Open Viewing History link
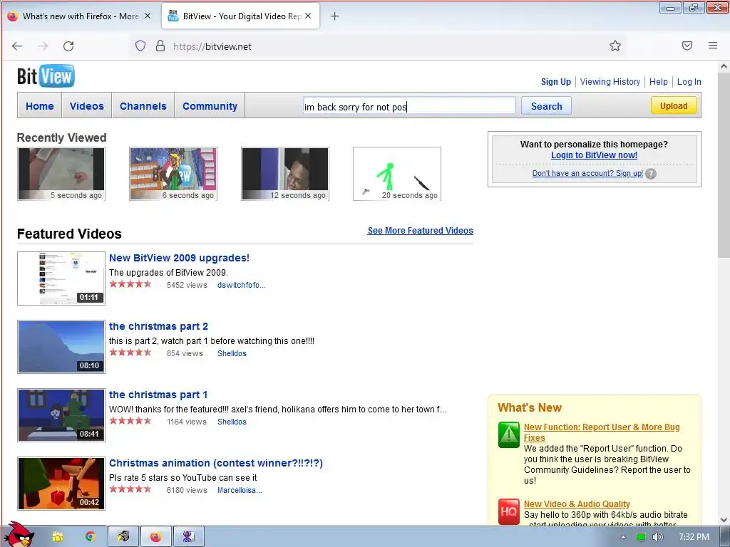The image size is (730, 547). [x=610, y=81]
